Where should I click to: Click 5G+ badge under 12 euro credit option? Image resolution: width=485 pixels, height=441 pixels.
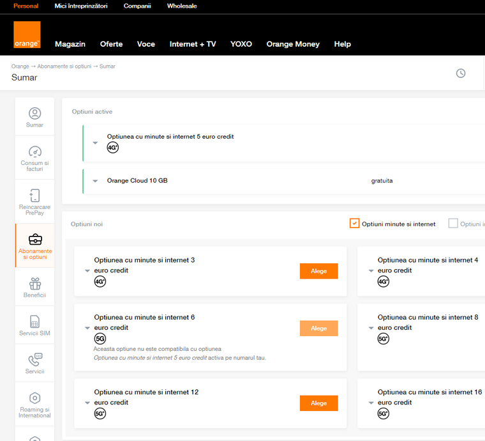(x=100, y=414)
